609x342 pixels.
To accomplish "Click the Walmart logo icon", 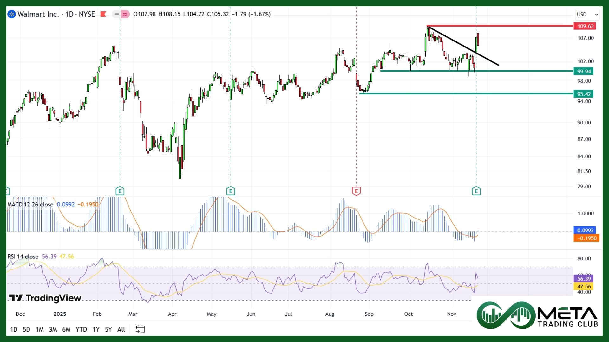I will pyautogui.click(x=11, y=14).
